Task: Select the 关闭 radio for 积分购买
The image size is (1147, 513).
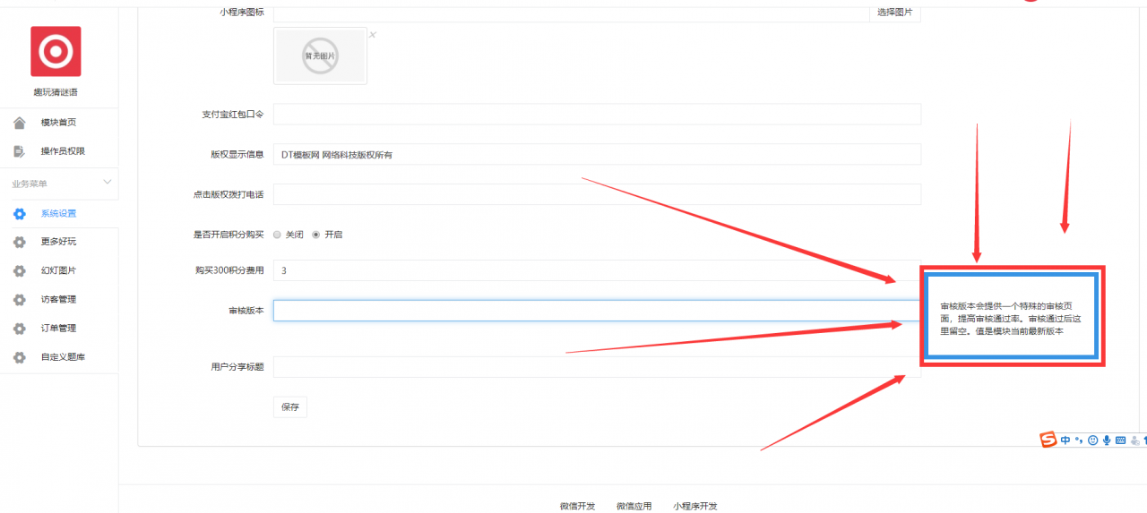Action: 278,235
